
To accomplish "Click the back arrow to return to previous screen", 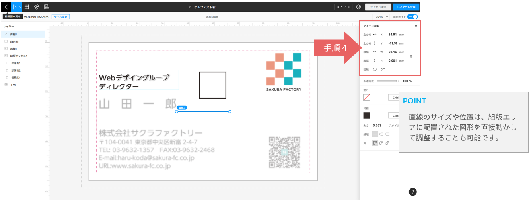I will click(6, 7).
